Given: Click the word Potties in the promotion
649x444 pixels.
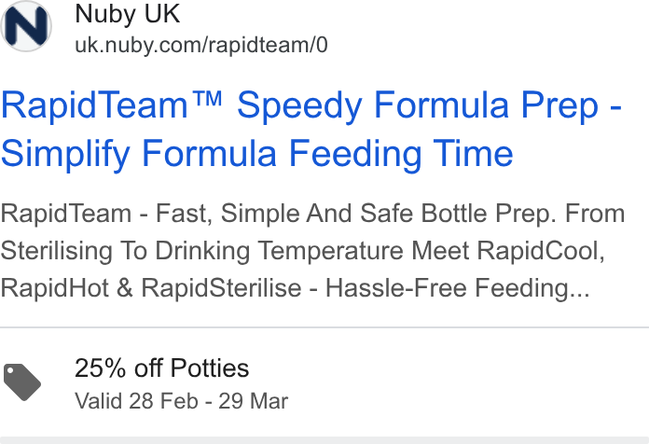Looking at the screenshot, I should [210, 368].
